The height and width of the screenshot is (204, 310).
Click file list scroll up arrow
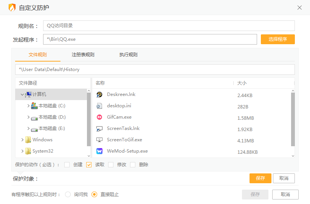(x=293, y=91)
